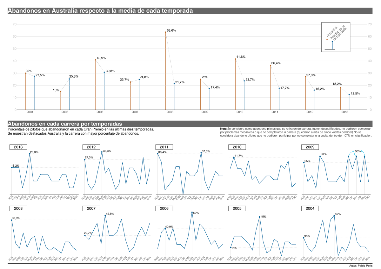Click the bold Nota heading text

[x=223, y=129]
